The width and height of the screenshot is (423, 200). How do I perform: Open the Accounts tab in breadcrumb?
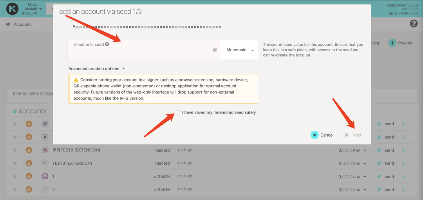tap(22, 24)
